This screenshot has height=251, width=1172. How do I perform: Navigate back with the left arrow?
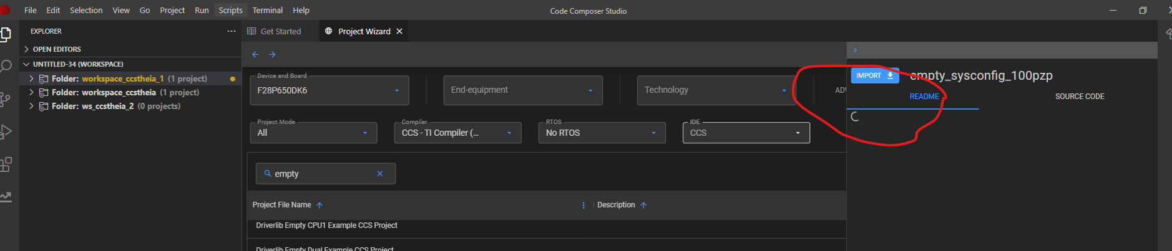(255, 55)
